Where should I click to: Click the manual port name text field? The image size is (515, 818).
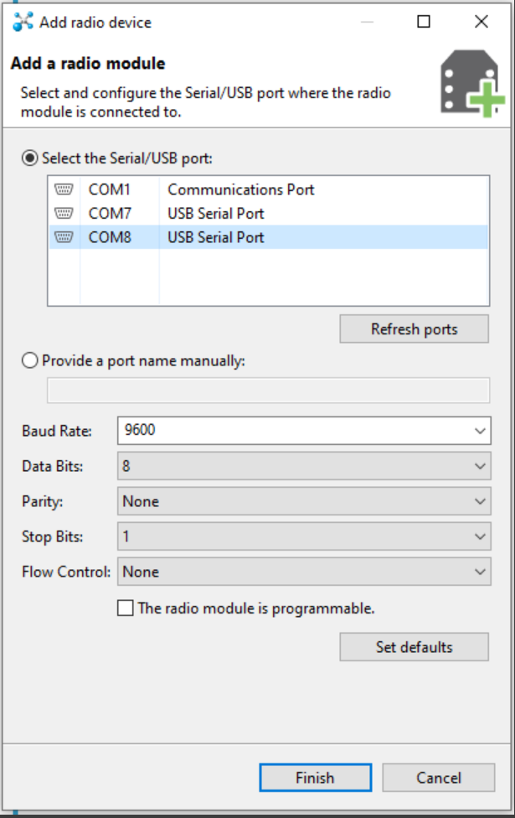point(268,390)
